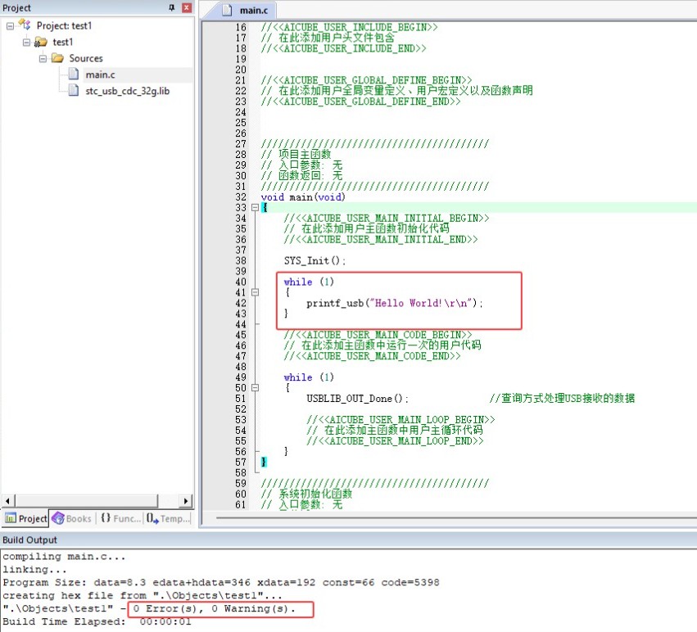Screen dimensions: 697x632
Task: Open the Books tab
Action: click(x=71, y=518)
